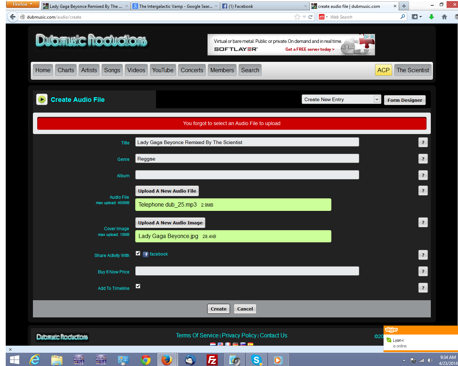Open a new browser tab
The height and width of the screenshot is (366, 458).
[404, 6]
